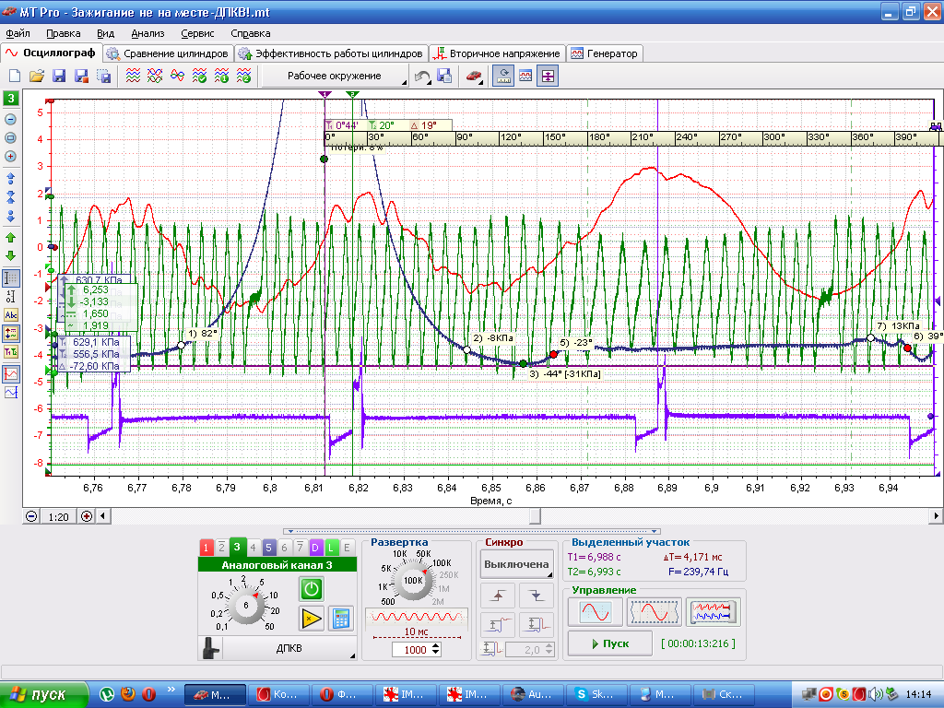Click the yellow triangle amplifier icon
The width and height of the screenshot is (944, 708).
click(312, 619)
